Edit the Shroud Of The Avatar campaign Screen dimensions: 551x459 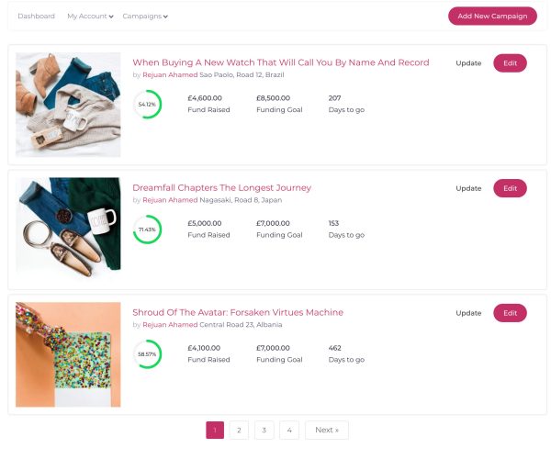pyautogui.click(x=510, y=312)
